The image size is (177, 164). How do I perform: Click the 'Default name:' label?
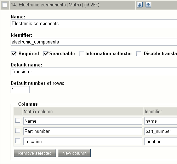[27, 65]
